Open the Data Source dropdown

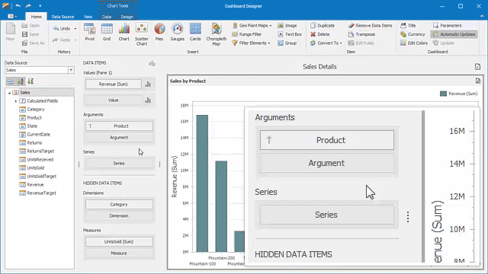[x=71, y=70]
